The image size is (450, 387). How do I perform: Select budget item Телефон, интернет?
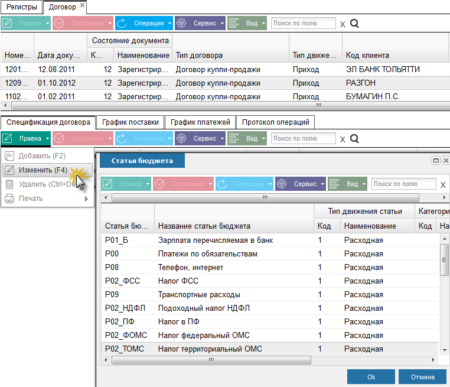click(x=270, y=268)
